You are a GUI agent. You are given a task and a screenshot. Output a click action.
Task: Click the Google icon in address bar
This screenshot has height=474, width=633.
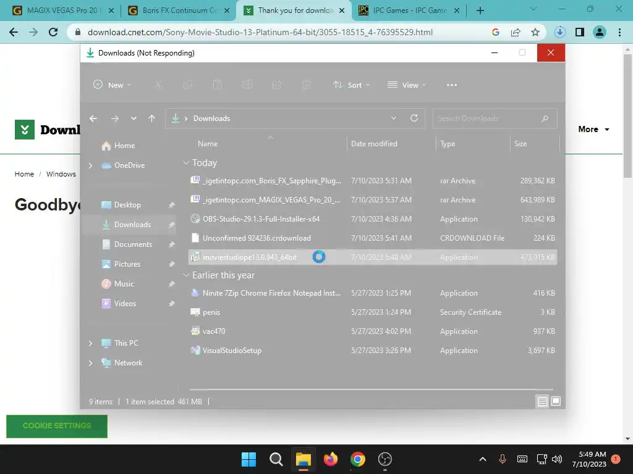(496, 32)
